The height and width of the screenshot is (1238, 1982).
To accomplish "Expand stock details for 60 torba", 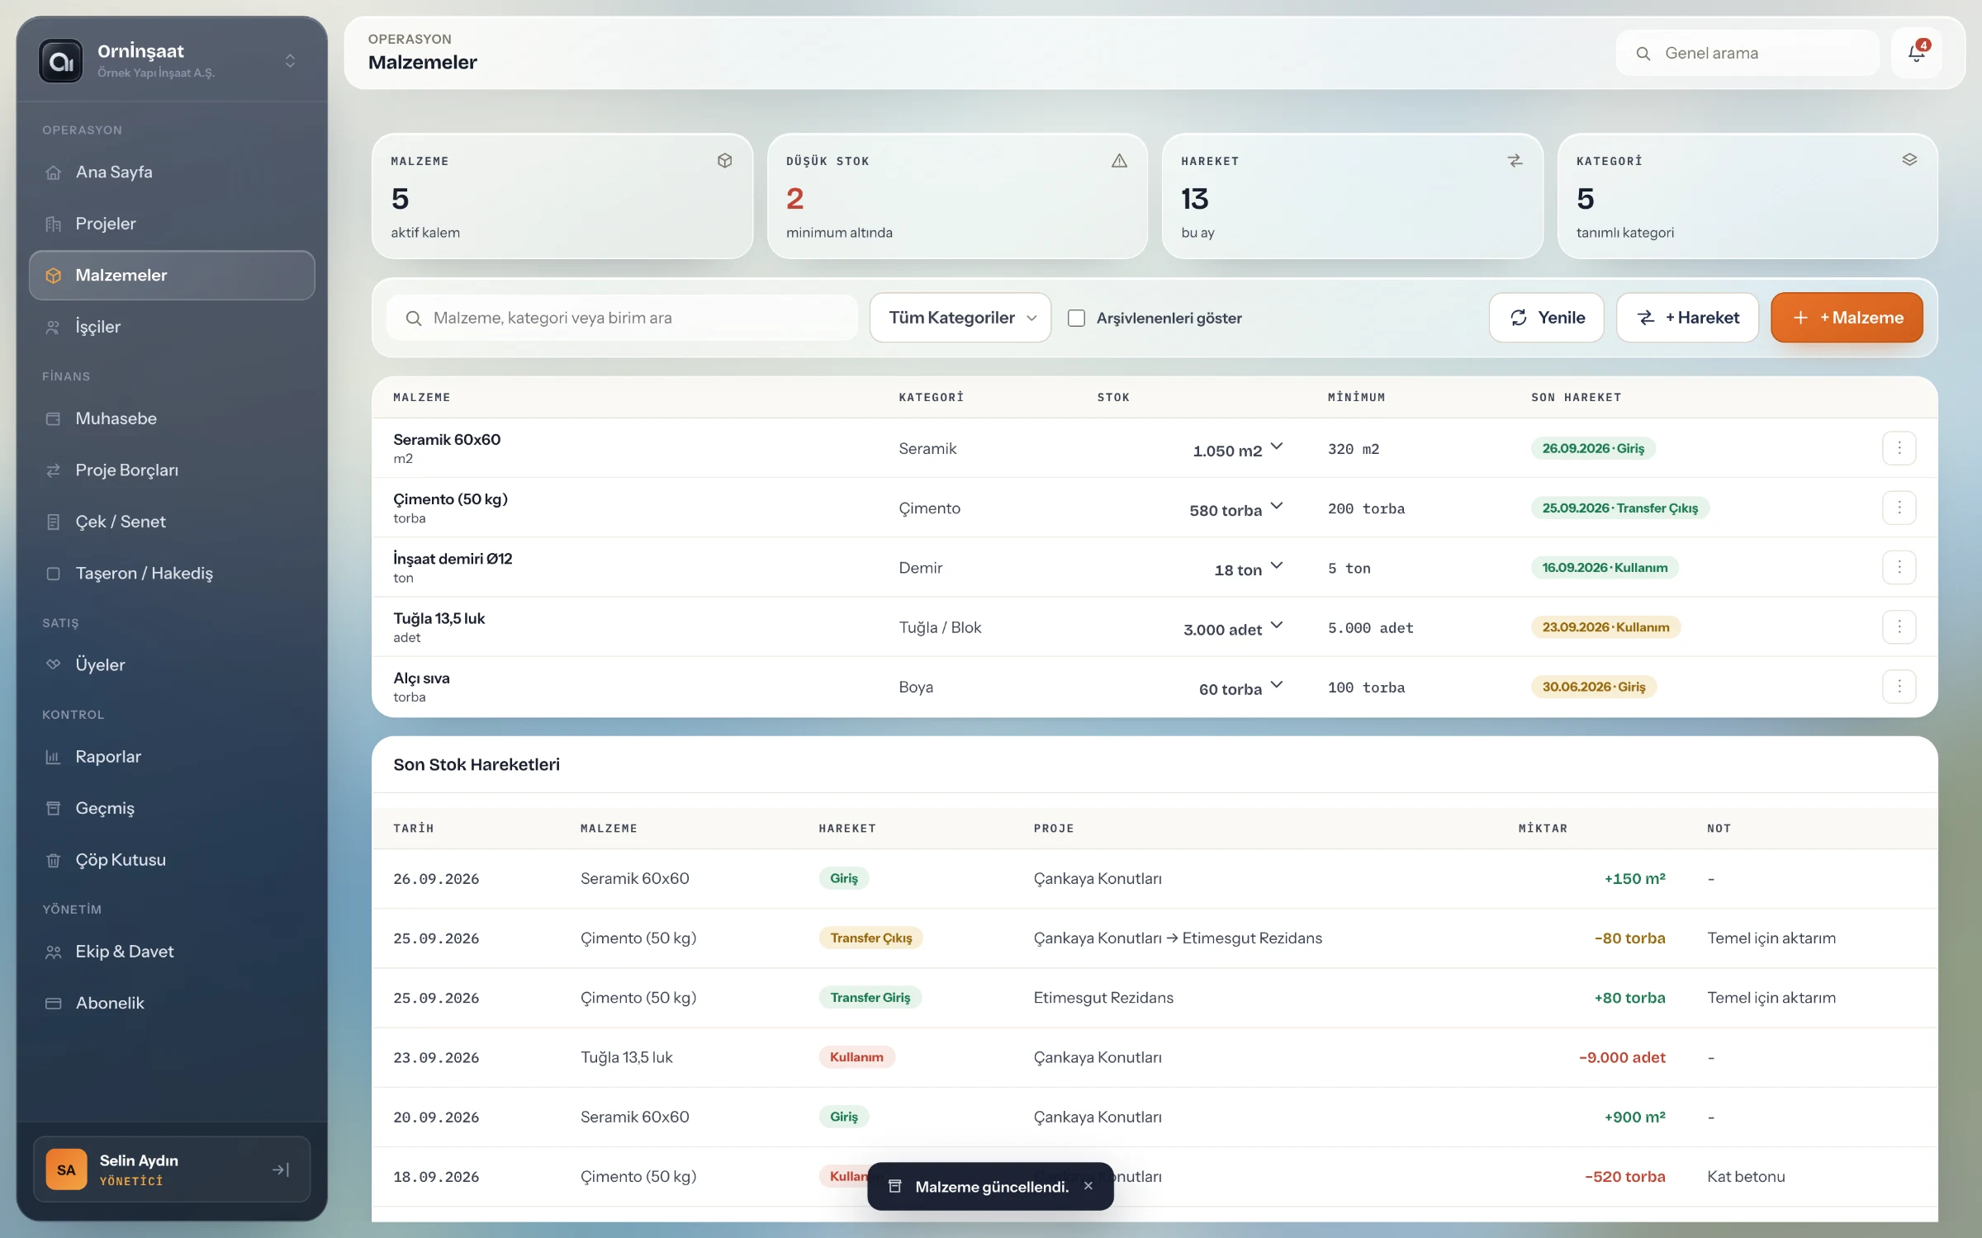I will (1277, 685).
